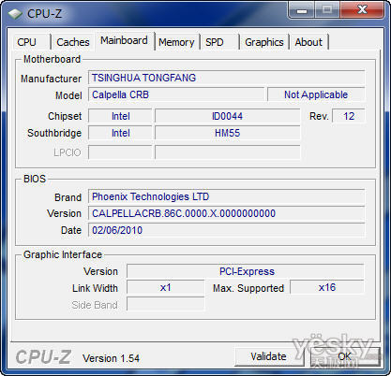Confirm with the OK button
The width and height of the screenshot is (391, 376).
344,356
